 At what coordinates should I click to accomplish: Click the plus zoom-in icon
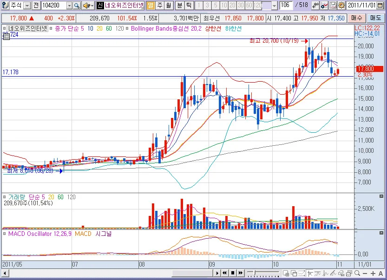click(373, 273)
